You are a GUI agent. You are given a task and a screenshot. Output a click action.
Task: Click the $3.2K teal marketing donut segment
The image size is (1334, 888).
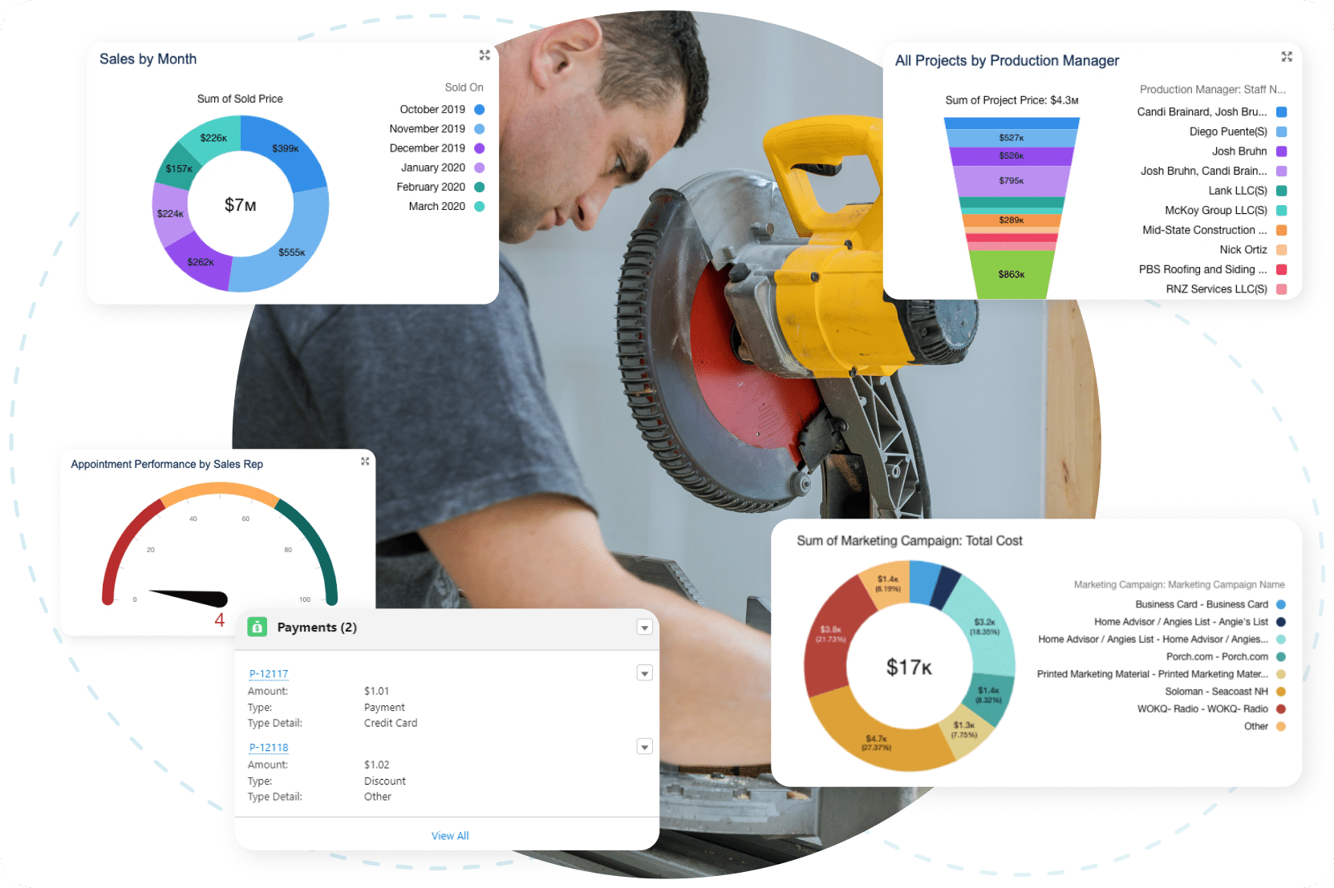point(984,627)
